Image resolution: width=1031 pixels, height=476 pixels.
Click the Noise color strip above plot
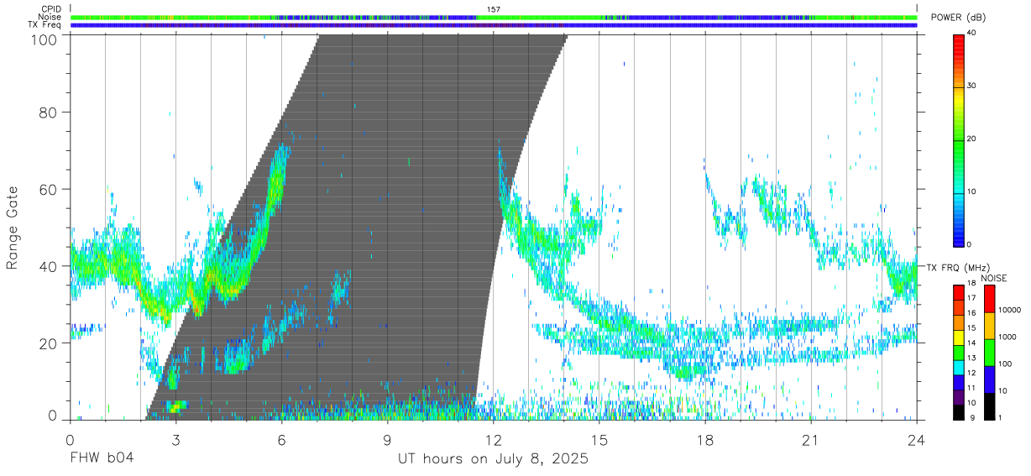pyautogui.click(x=494, y=17)
